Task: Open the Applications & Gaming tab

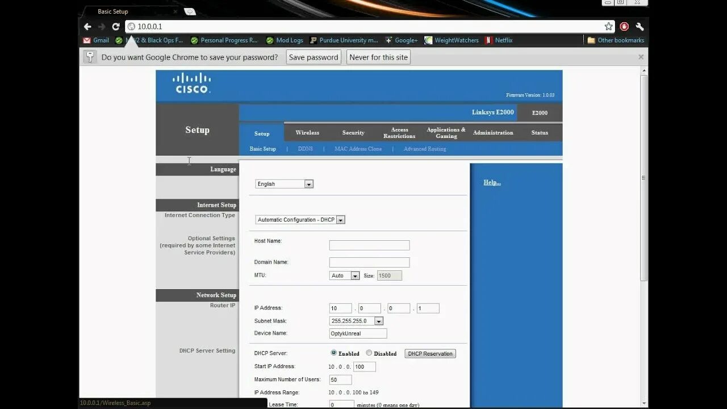Action: click(446, 133)
